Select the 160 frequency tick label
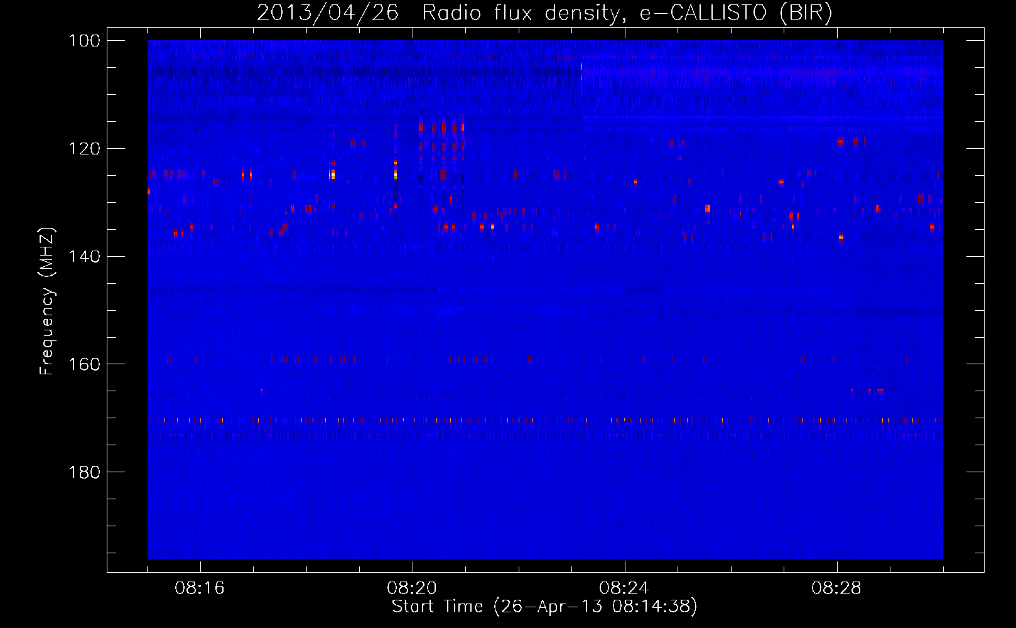Image resolution: width=1016 pixels, height=628 pixels. [x=84, y=364]
